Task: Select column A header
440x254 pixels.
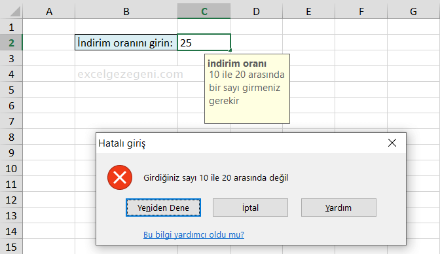Action: click(x=49, y=11)
